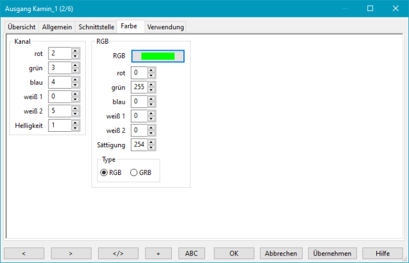Click the Abbrechen button
This screenshot has height=263, width=409.
click(281, 253)
